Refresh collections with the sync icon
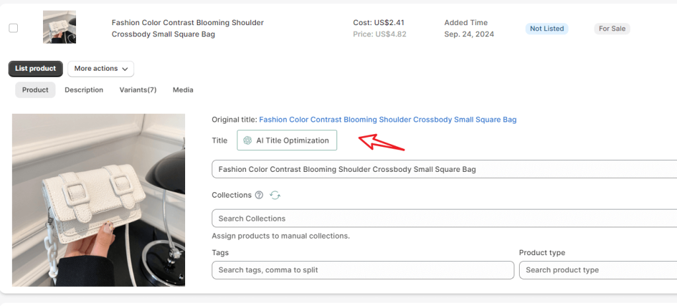The image size is (677, 306). coord(275,195)
